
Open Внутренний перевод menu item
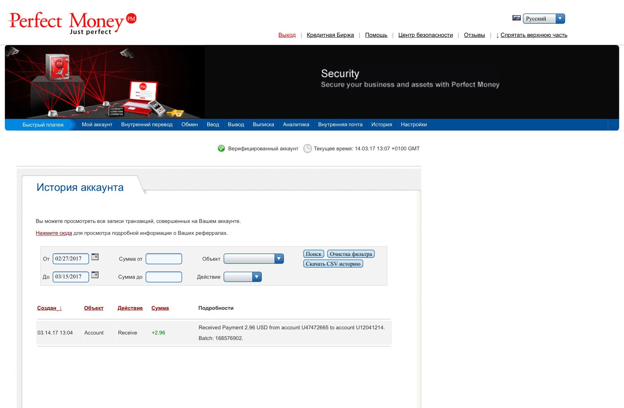tap(147, 124)
